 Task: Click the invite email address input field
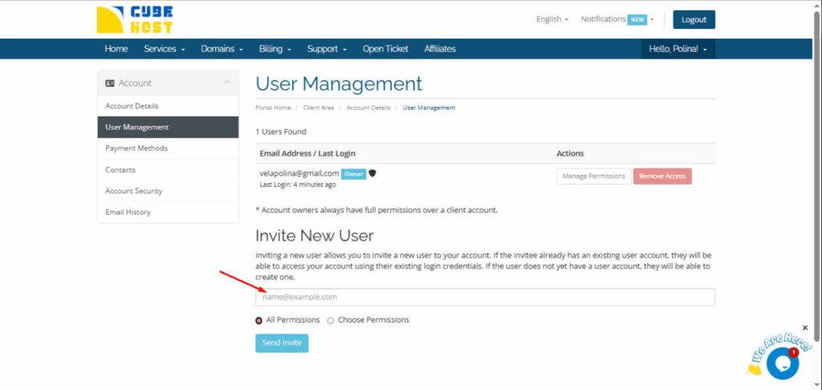[x=485, y=297]
